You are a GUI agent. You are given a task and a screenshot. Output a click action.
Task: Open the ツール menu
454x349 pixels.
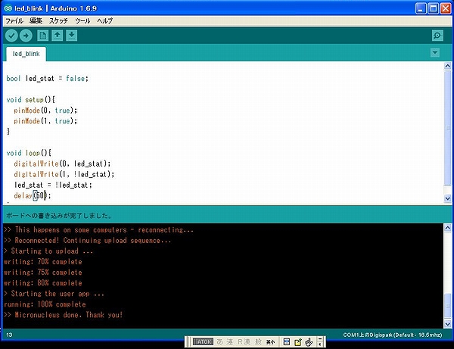pyautogui.click(x=82, y=21)
